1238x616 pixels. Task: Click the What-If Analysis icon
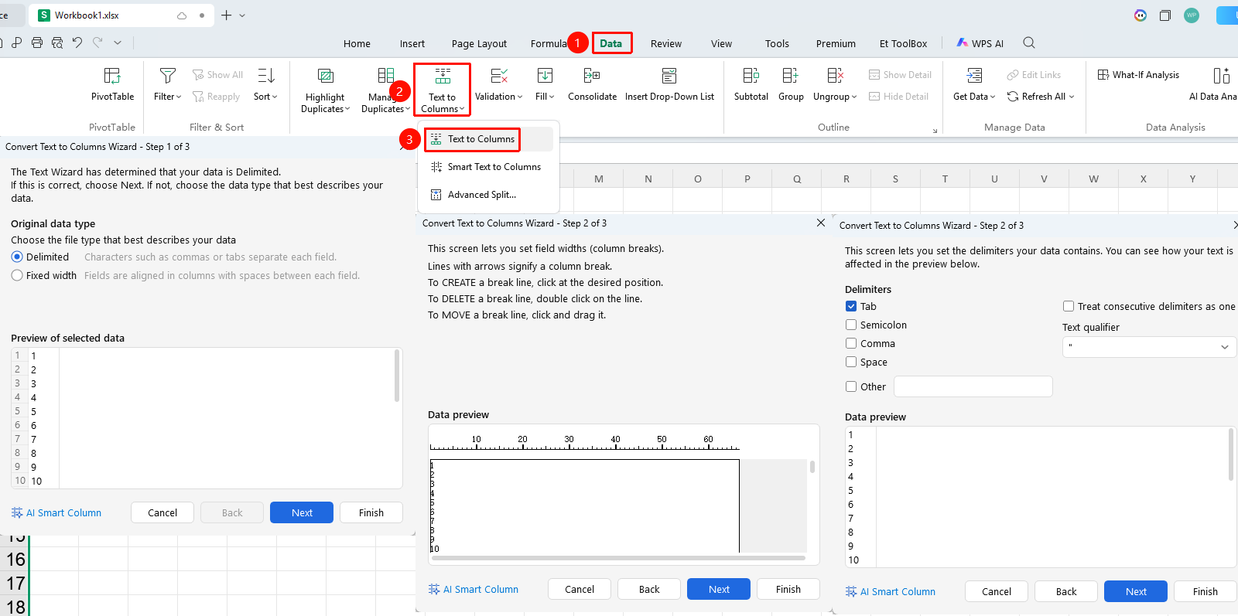(1103, 75)
